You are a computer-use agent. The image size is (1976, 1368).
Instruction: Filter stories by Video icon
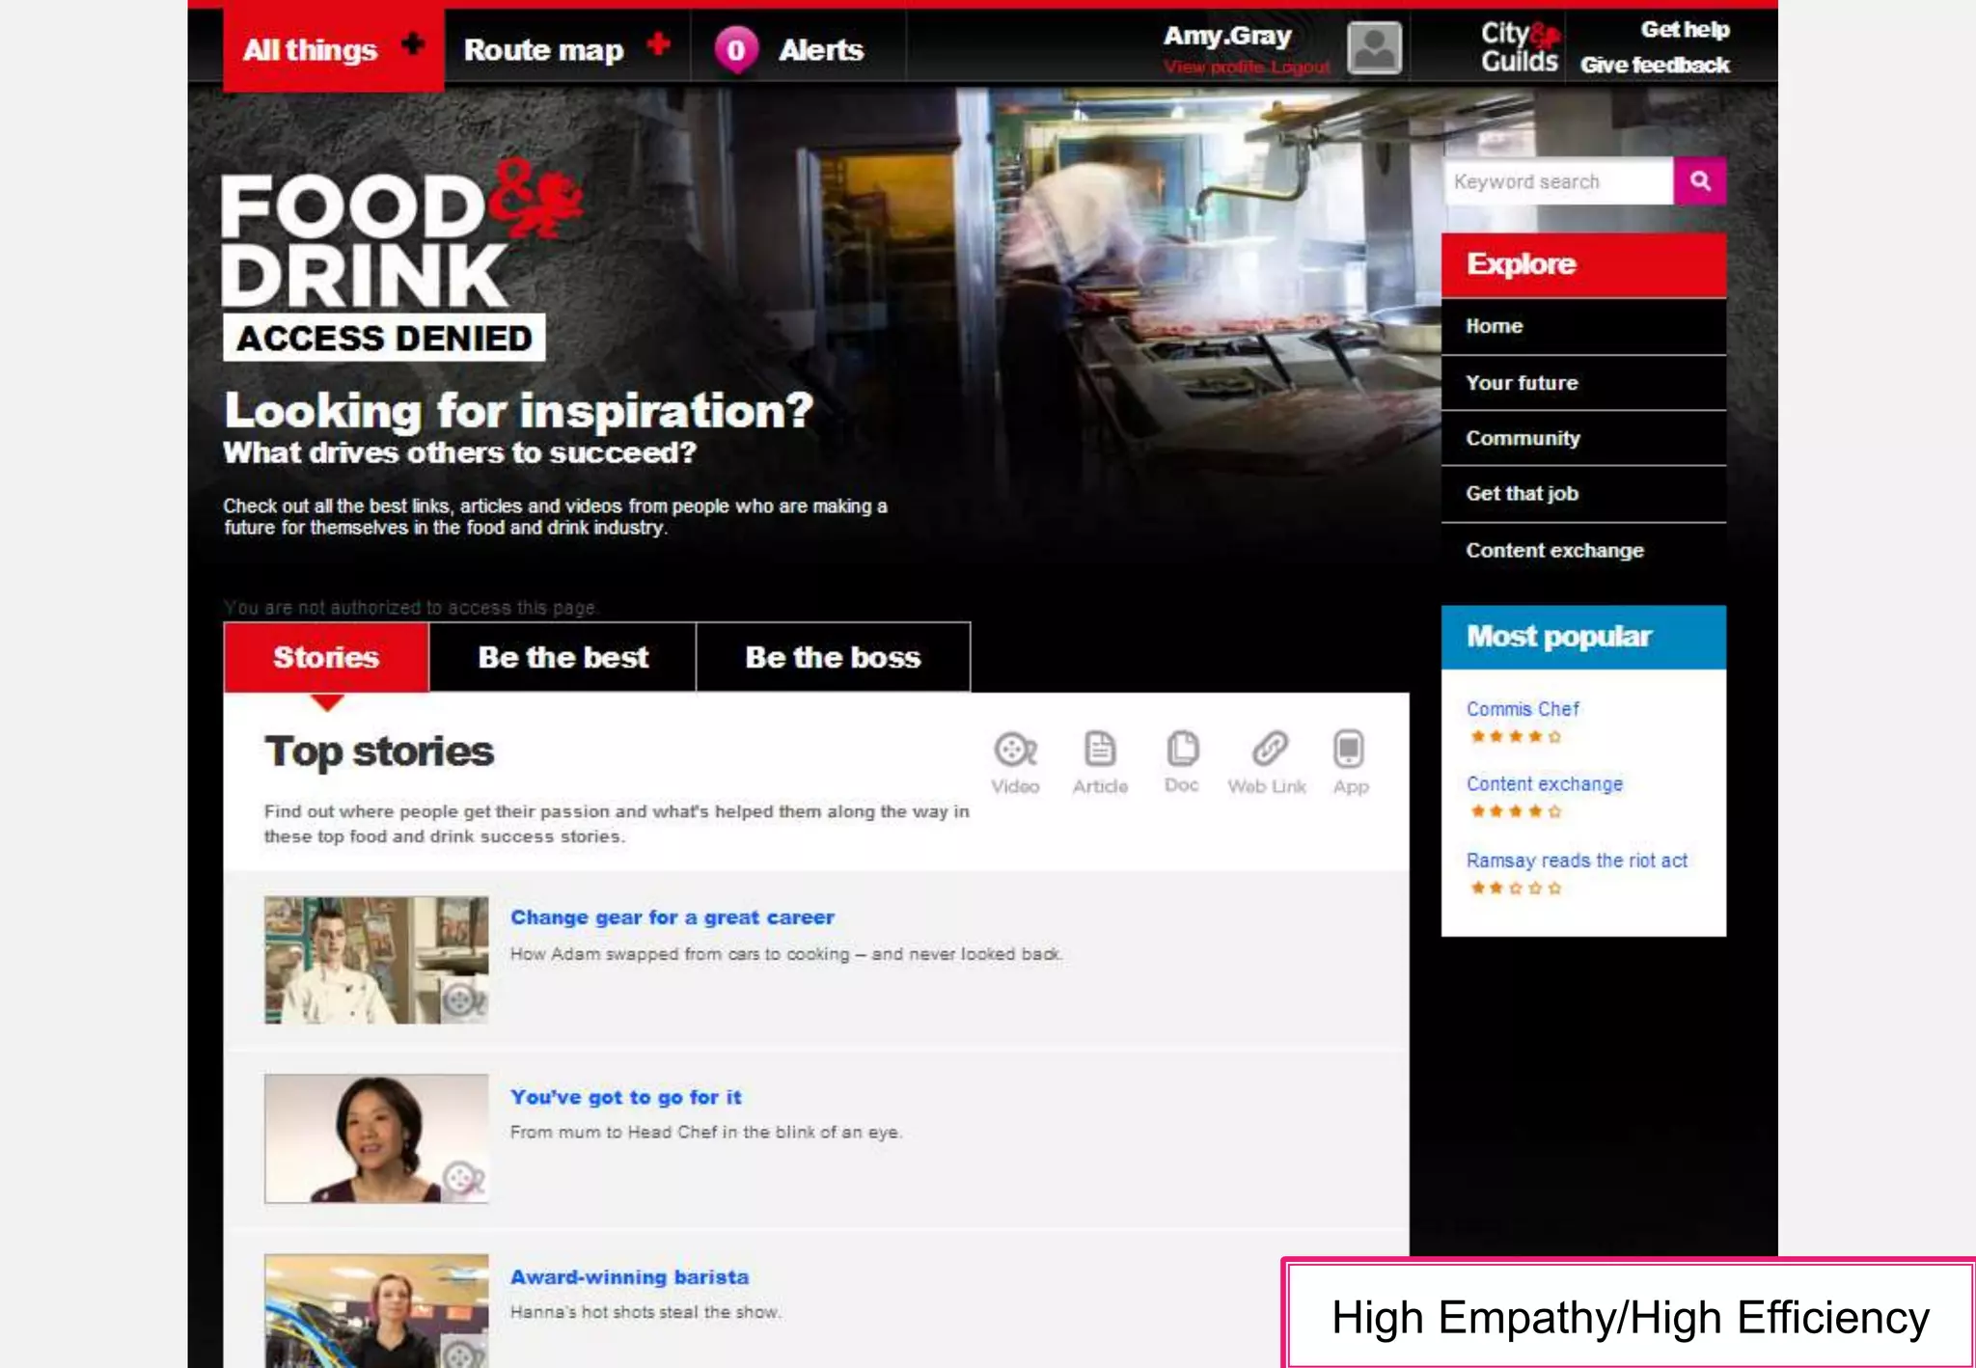pyautogui.click(x=1015, y=751)
